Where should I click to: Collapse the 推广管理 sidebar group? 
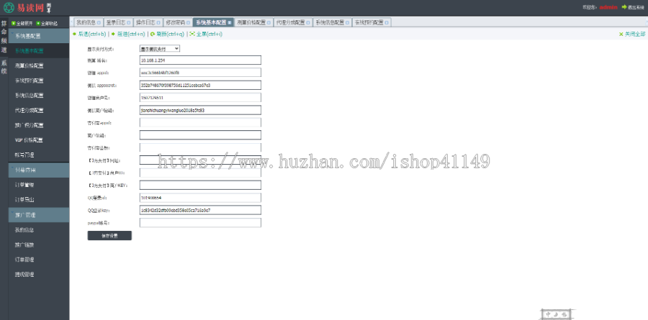39,215
